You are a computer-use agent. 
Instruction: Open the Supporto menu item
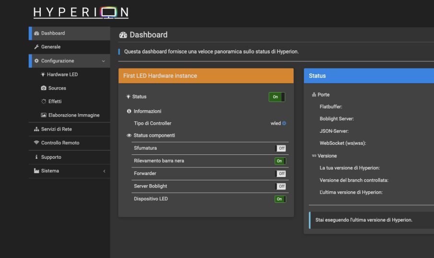point(51,157)
